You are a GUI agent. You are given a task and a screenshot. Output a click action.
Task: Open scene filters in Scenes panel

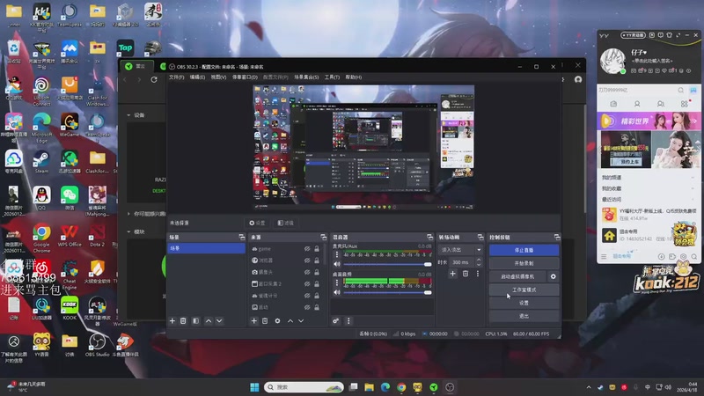pyautogui.click(x=195, y=321)
